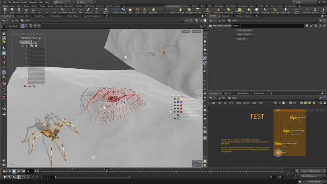This screenshot has width=327, height=184.
Task: Click the find node magnifier in network editor
Action: pyautogui.click(x=321, y=103)
